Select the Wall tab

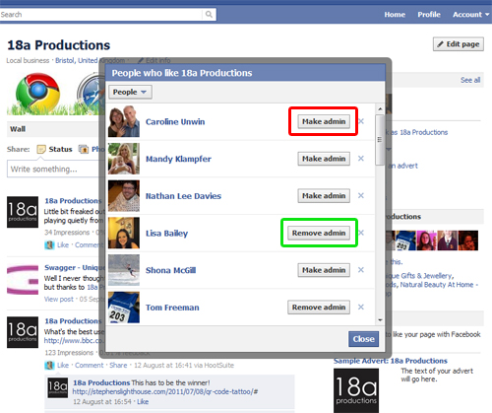pos(18,129)
